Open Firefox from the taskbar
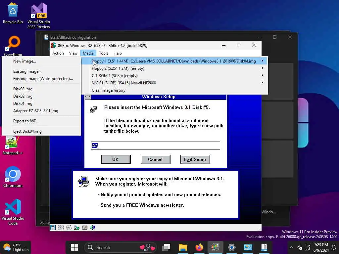Screen dimensions: 339x254 199,247
